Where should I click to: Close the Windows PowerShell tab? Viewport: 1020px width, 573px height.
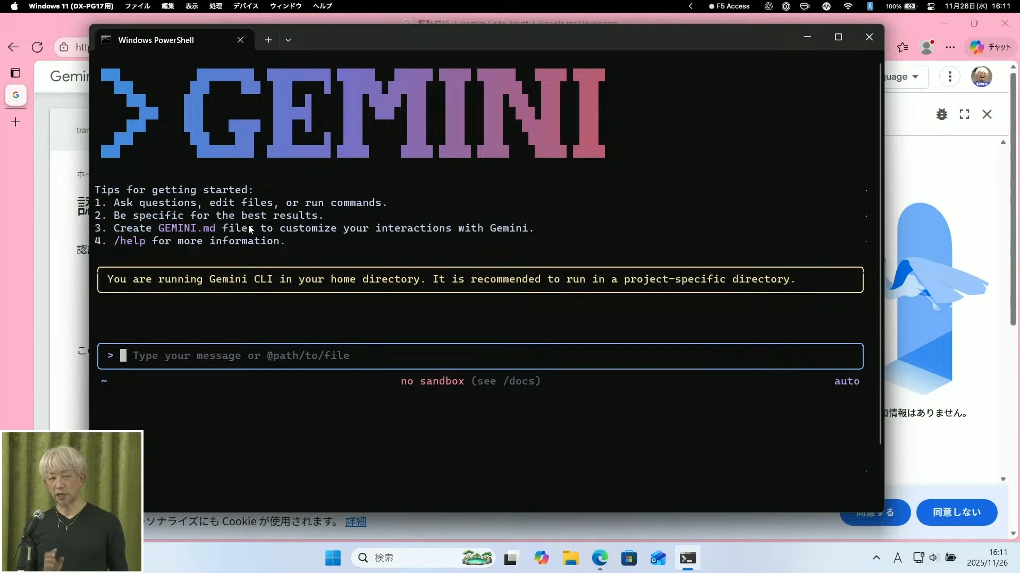[x=240, y=40]
